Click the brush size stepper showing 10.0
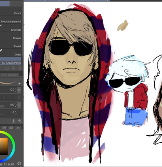 [x=15, y=90]
